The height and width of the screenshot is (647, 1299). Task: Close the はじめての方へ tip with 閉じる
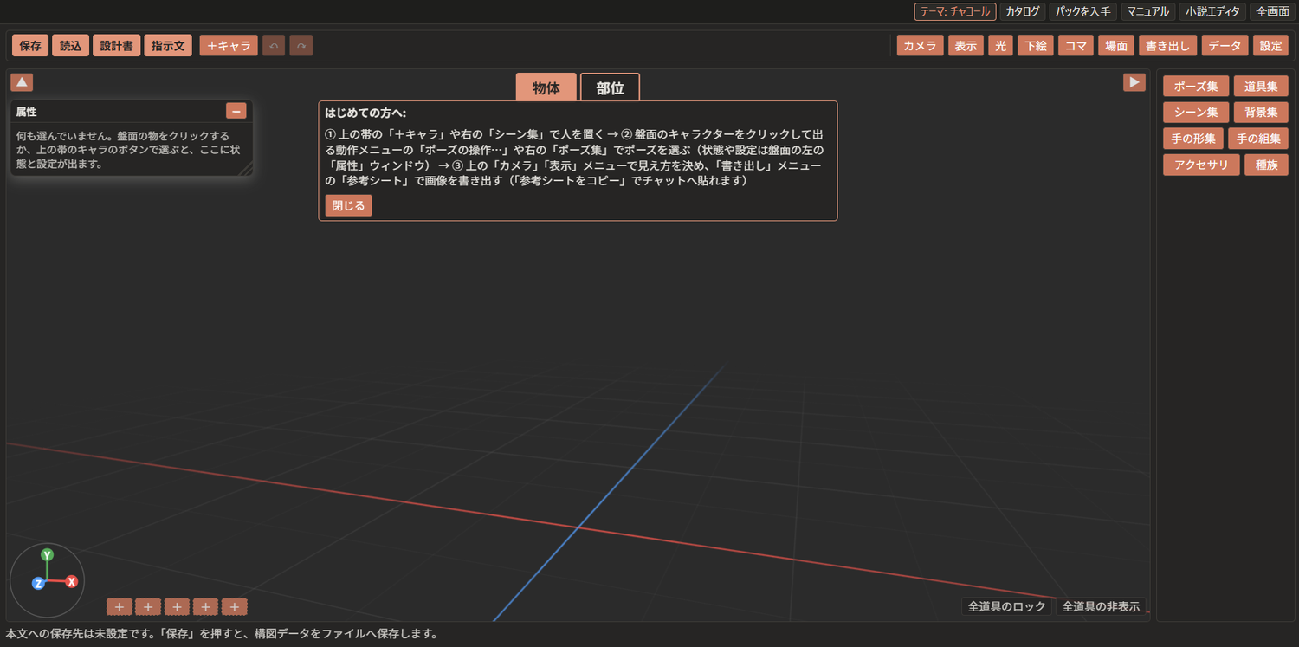coord(348,205)
